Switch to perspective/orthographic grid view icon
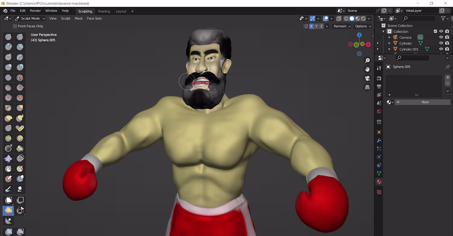453x236 pixels. [367, 87]
